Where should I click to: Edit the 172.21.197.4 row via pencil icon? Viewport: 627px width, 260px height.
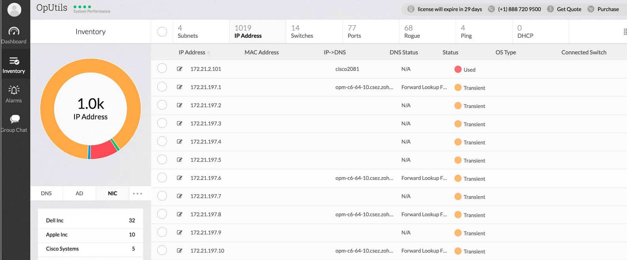[x=180, y=141]
